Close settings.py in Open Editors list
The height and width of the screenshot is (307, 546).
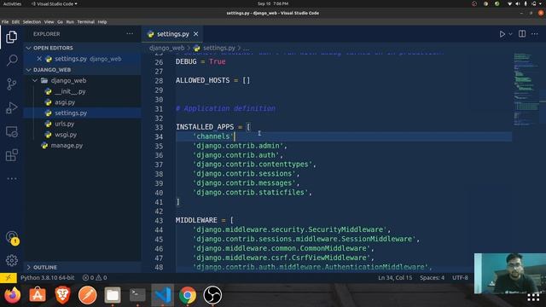point(39,59)
